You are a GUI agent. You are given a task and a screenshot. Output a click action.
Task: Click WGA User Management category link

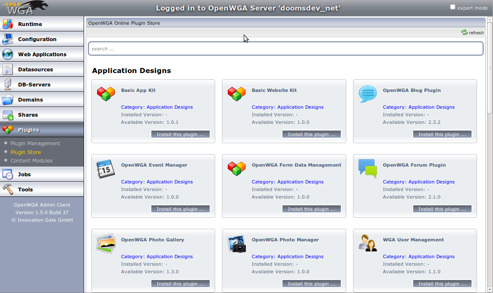[419, 256]
